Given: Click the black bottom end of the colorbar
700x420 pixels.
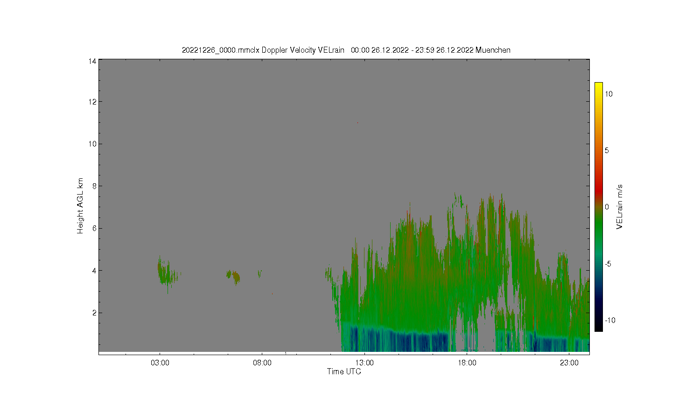Looking at the screenshot, I should coord(598,327).
